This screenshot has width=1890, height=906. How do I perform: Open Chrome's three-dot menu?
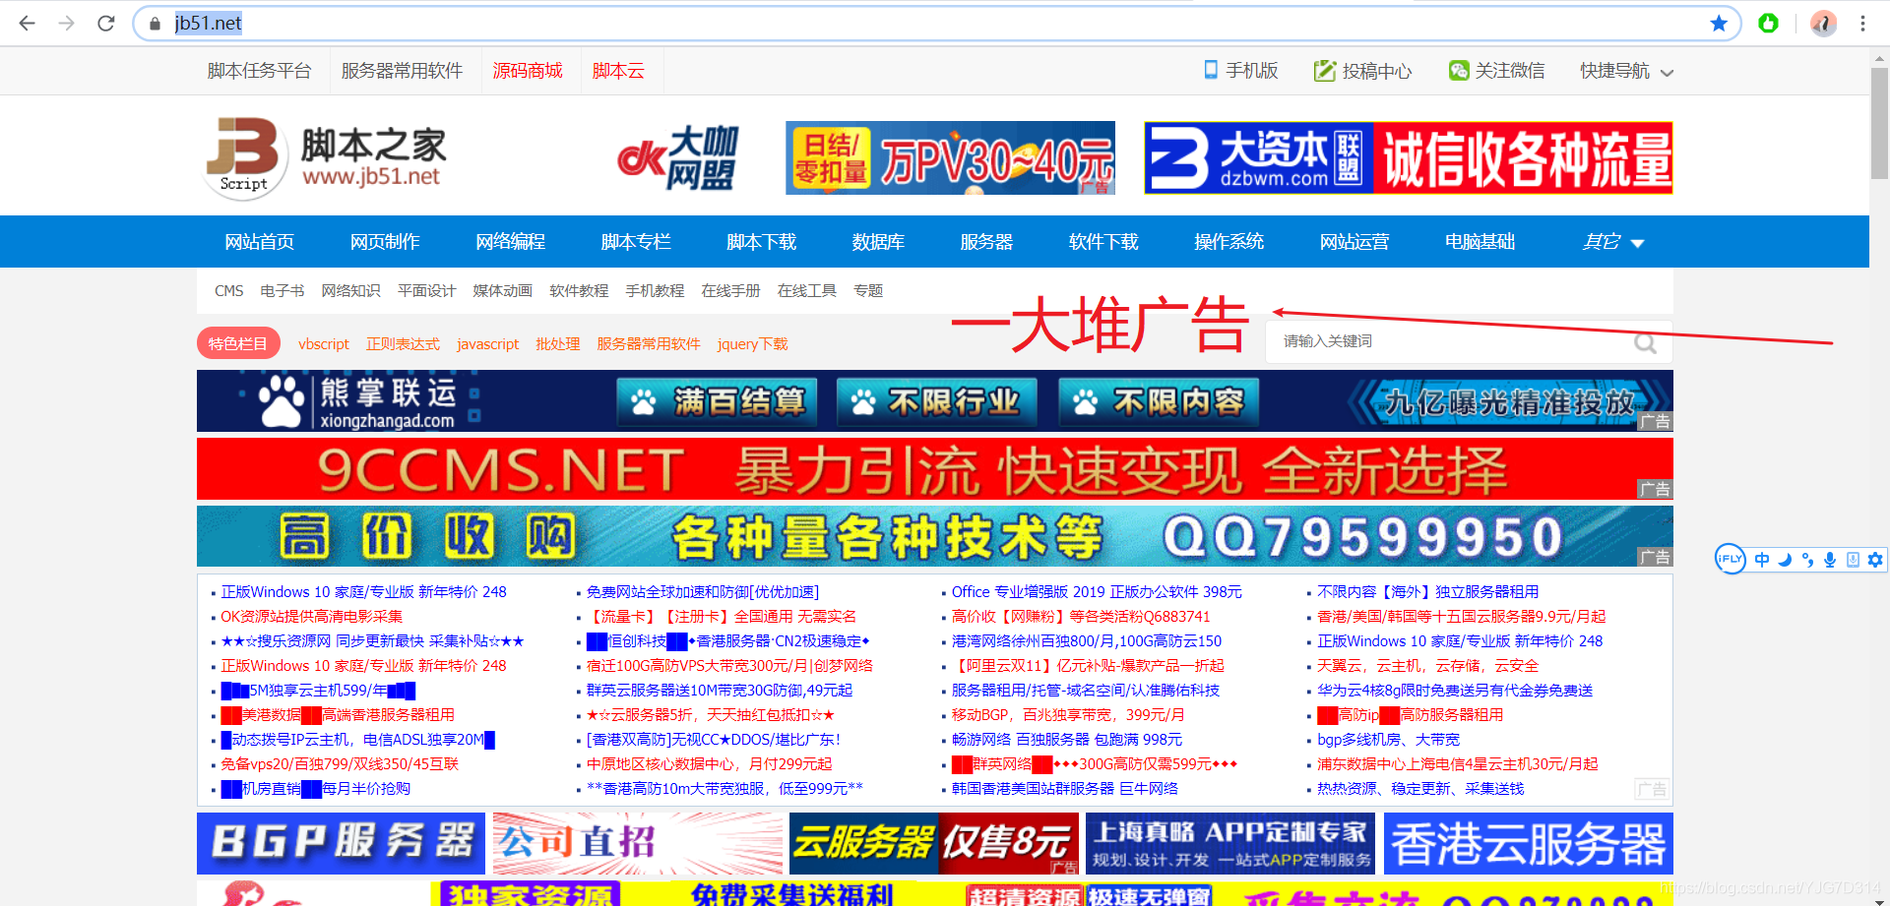click(1862, 23)
